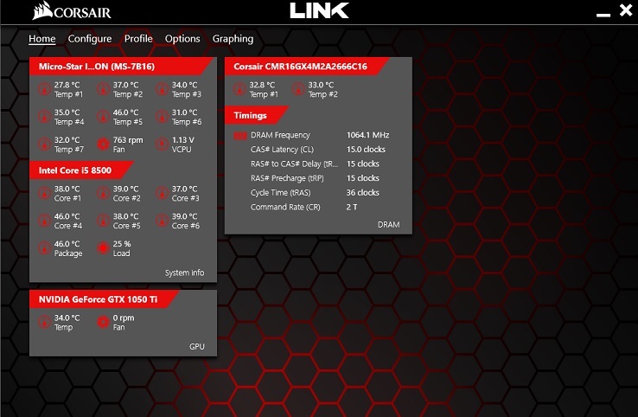Click the GPU panel label
Viewport: 638px width, 417px height.
197,347
